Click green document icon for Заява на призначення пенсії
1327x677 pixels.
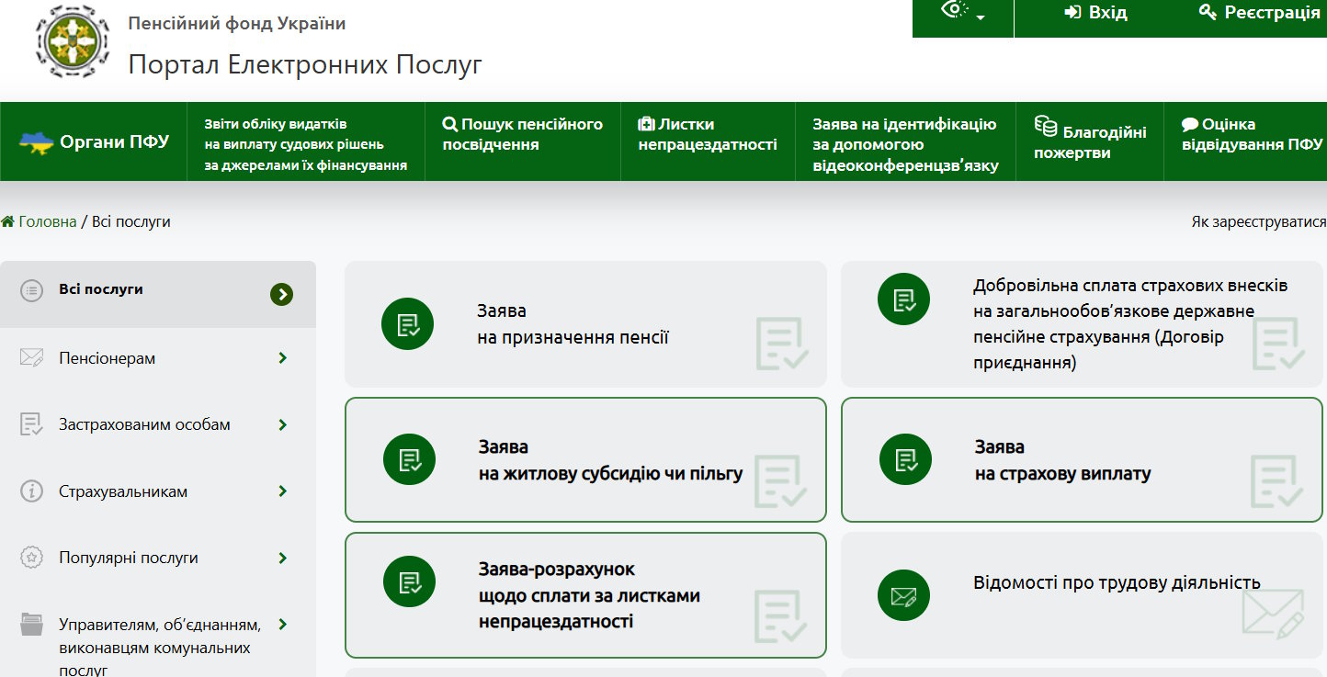click(407, 324)
